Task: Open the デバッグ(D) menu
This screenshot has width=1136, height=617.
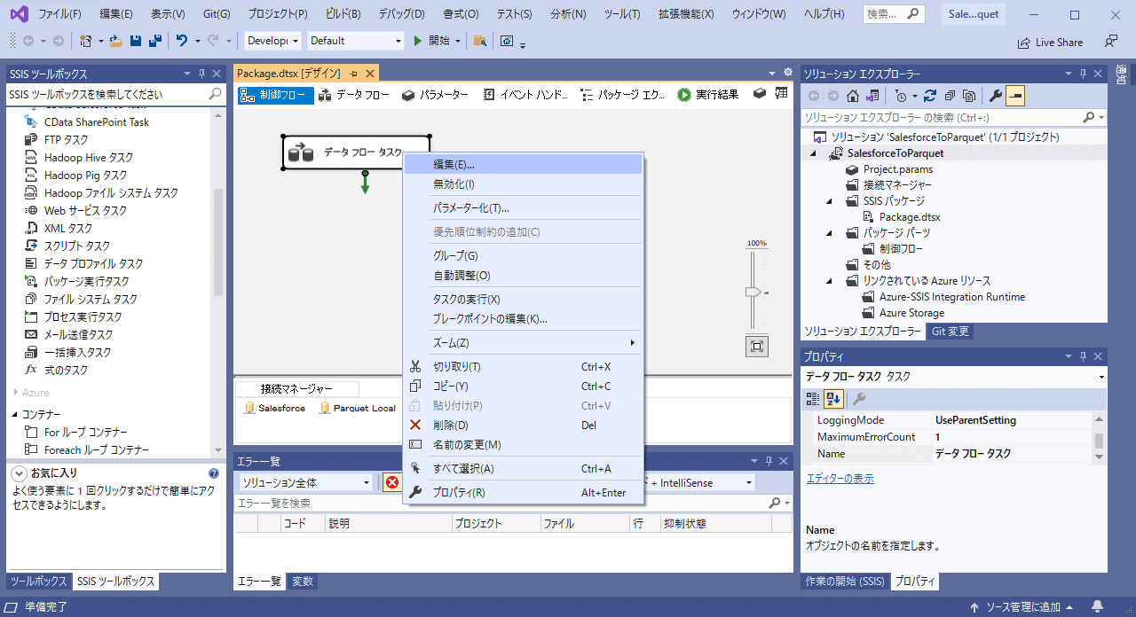Action: coord(401,14)
